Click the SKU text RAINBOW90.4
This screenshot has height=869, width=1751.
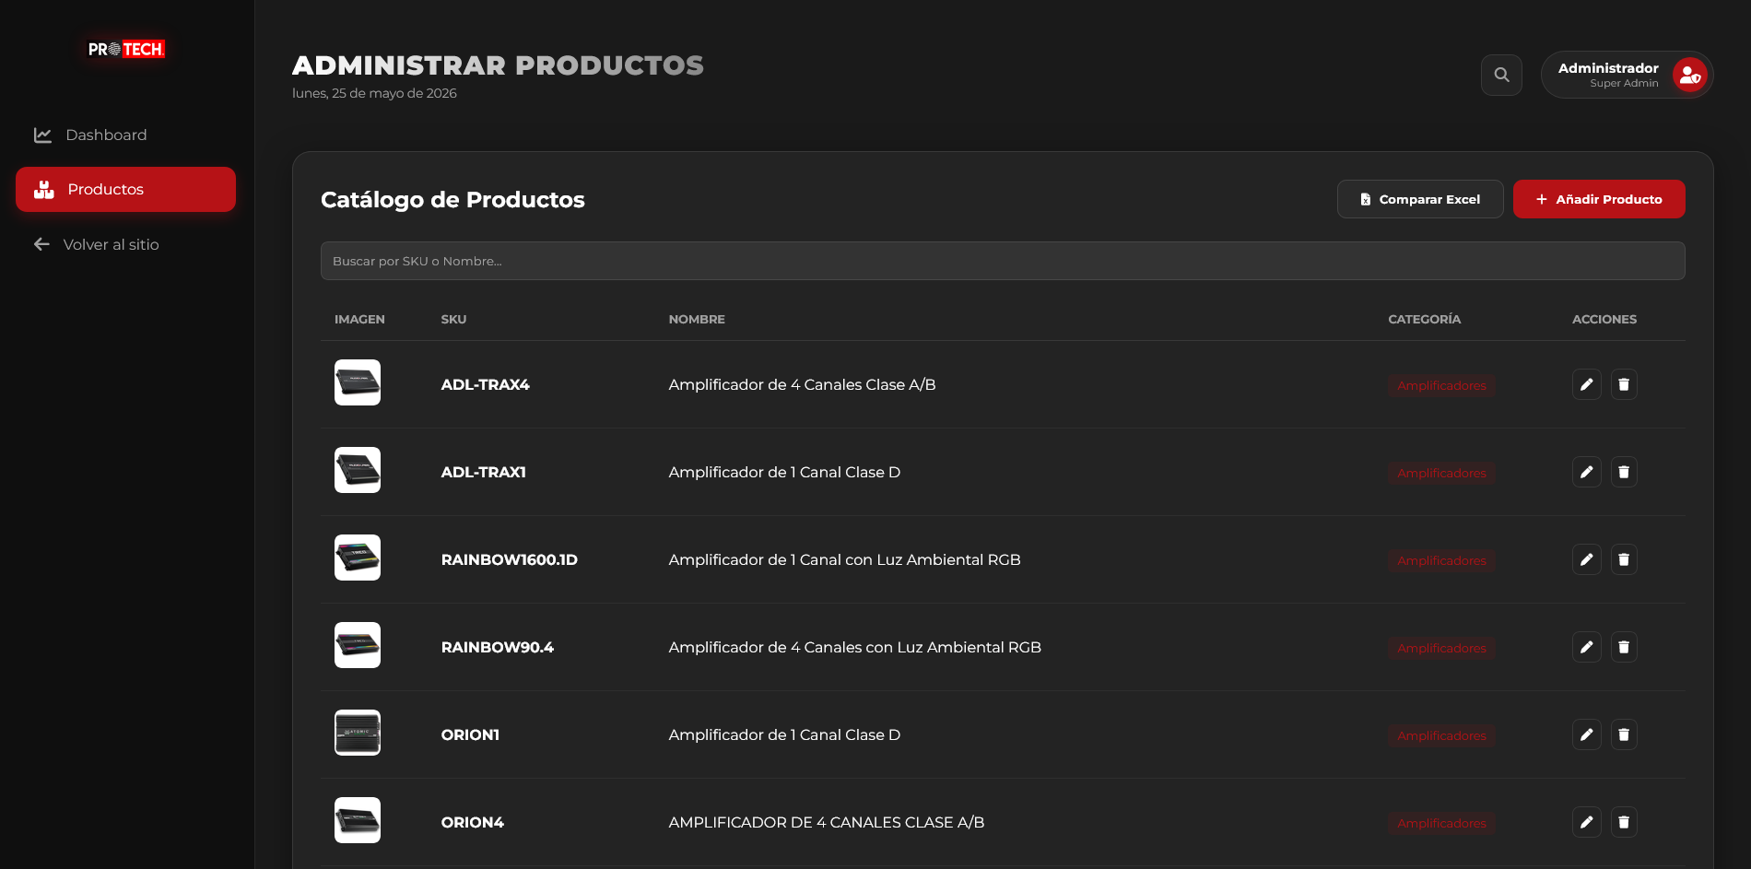click(497, 647)
